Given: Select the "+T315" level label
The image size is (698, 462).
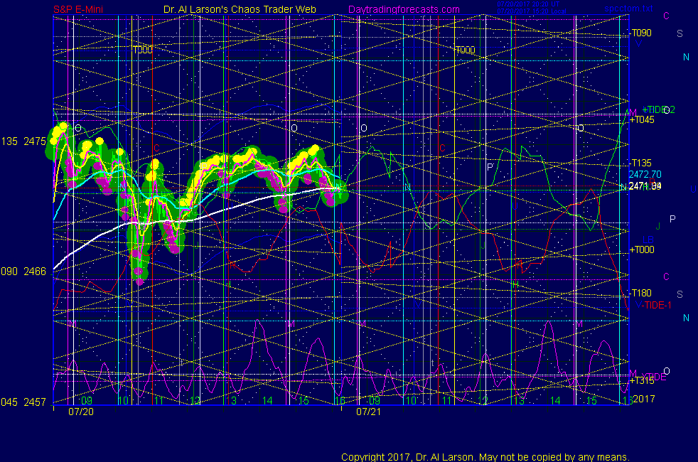Looking at the screenshot, I should [642, 380].
